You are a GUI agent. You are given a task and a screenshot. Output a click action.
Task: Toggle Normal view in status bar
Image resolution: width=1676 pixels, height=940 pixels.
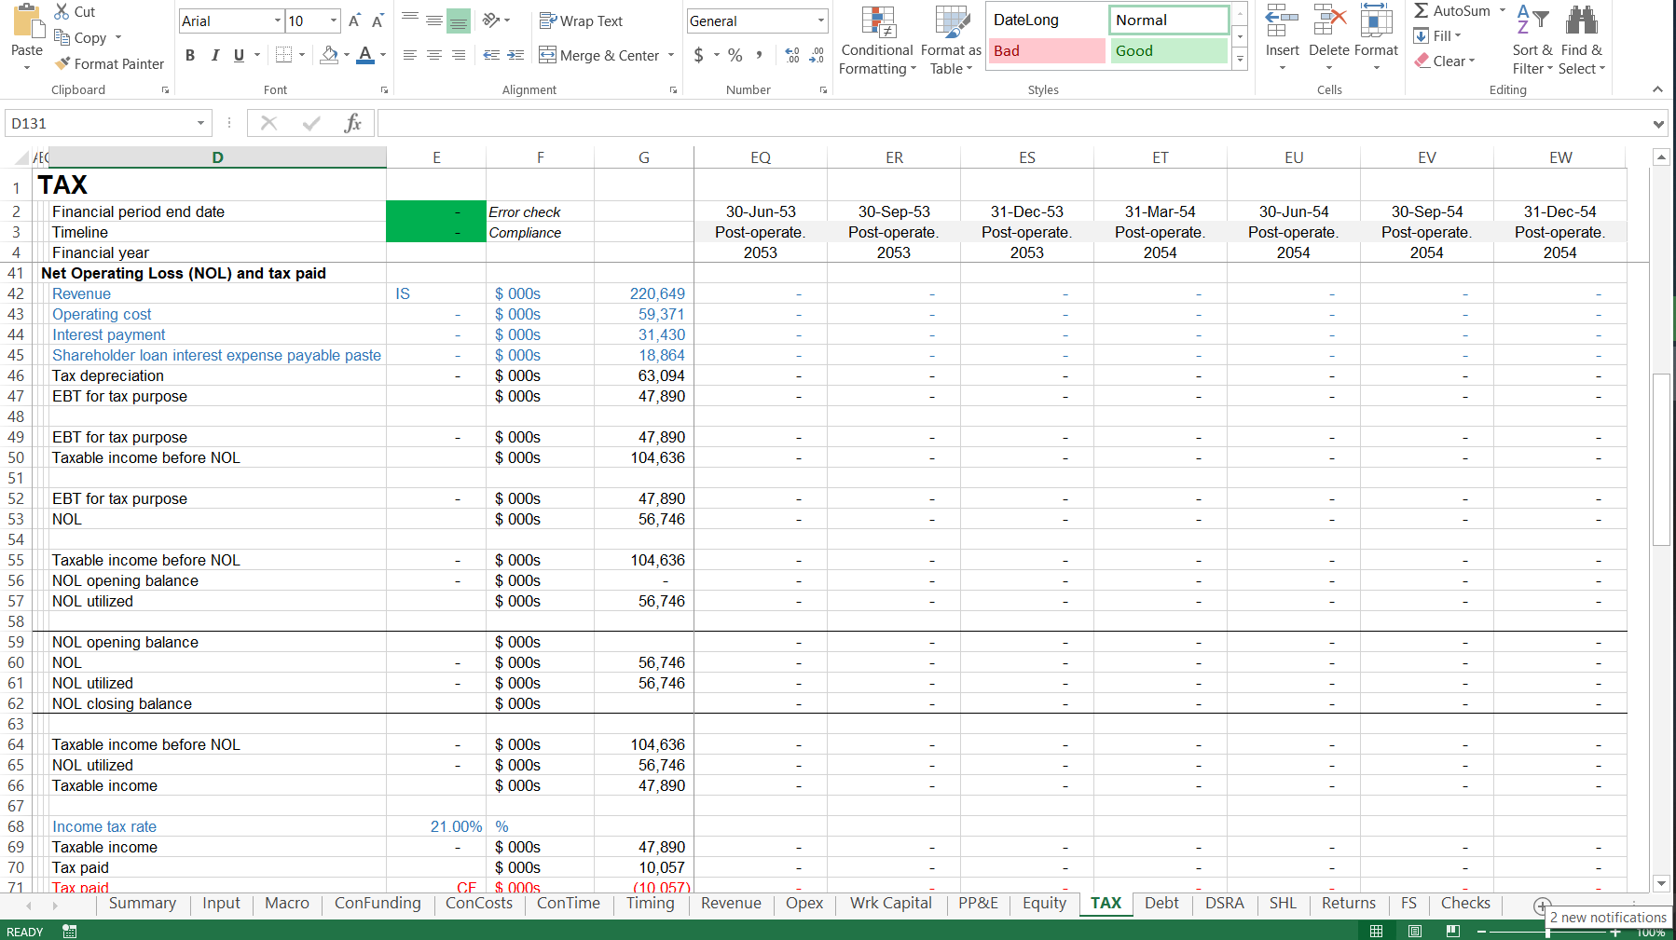1376,931
